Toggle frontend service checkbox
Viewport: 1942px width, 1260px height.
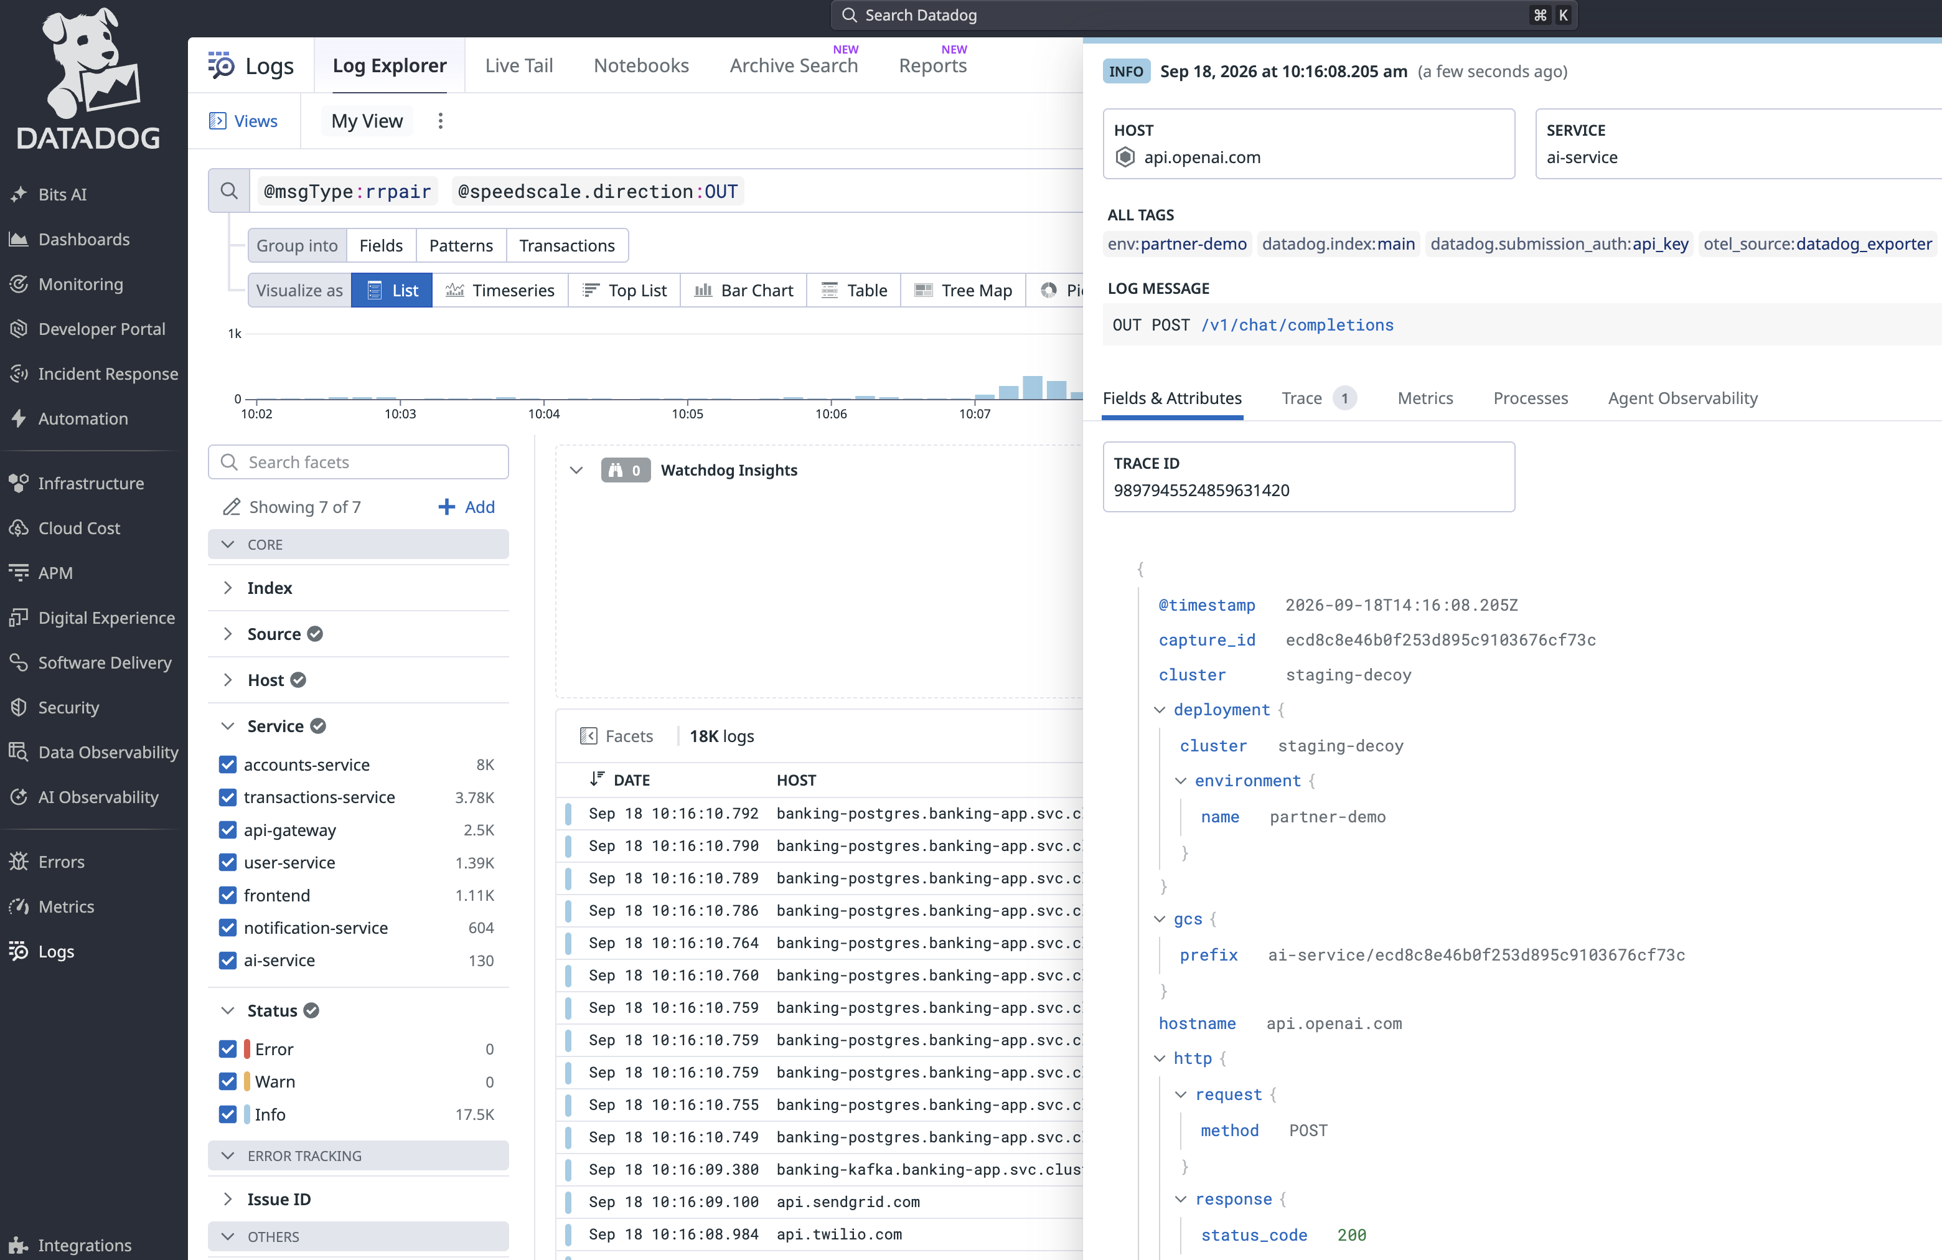tap(228, 895)
